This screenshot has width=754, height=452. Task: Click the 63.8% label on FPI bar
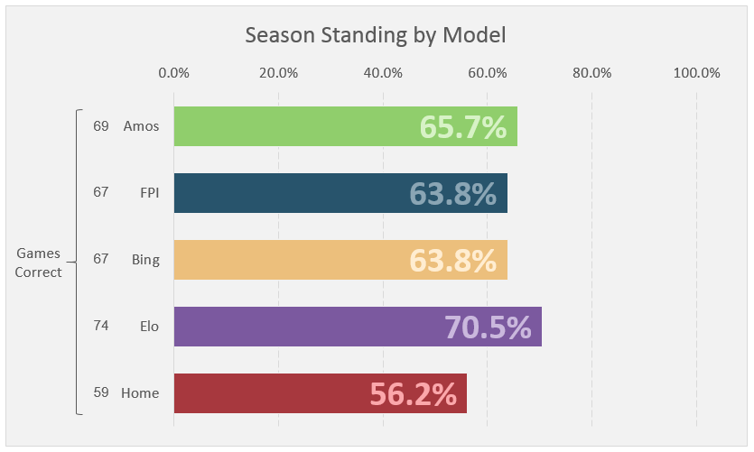(453, 194)
